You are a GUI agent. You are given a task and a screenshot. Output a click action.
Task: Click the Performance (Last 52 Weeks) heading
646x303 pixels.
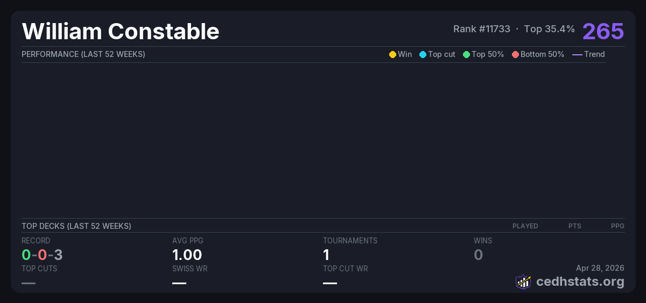83,54
